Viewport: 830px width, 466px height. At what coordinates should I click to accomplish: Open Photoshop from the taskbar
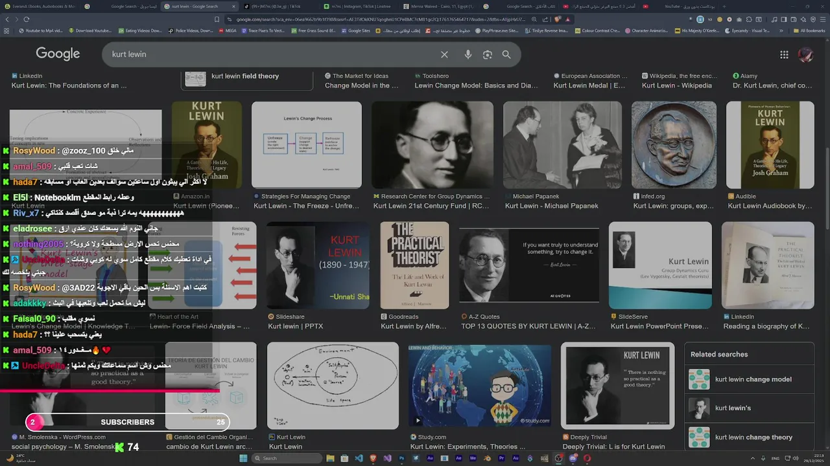tap(401, 458)
